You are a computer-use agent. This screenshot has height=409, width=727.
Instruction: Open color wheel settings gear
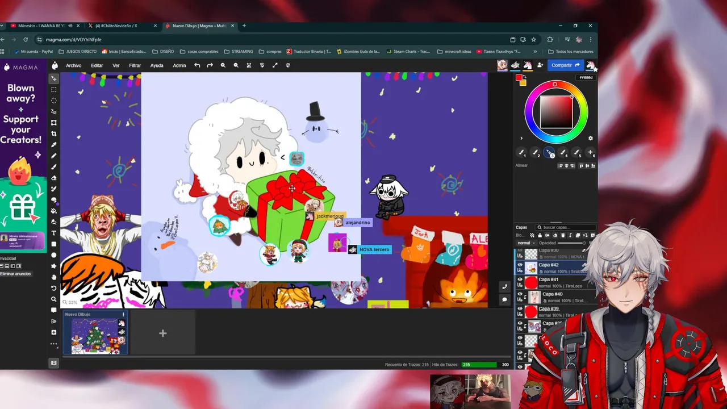pos(590,138)
